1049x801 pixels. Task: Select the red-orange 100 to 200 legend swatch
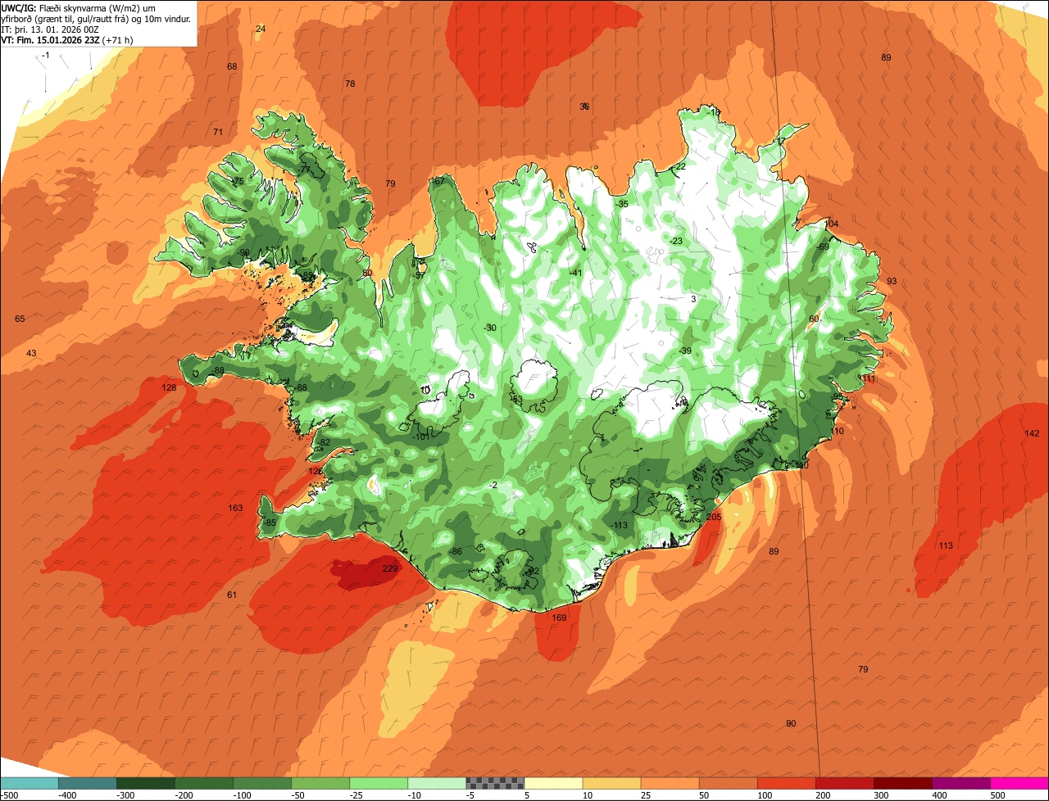[786, 783]
